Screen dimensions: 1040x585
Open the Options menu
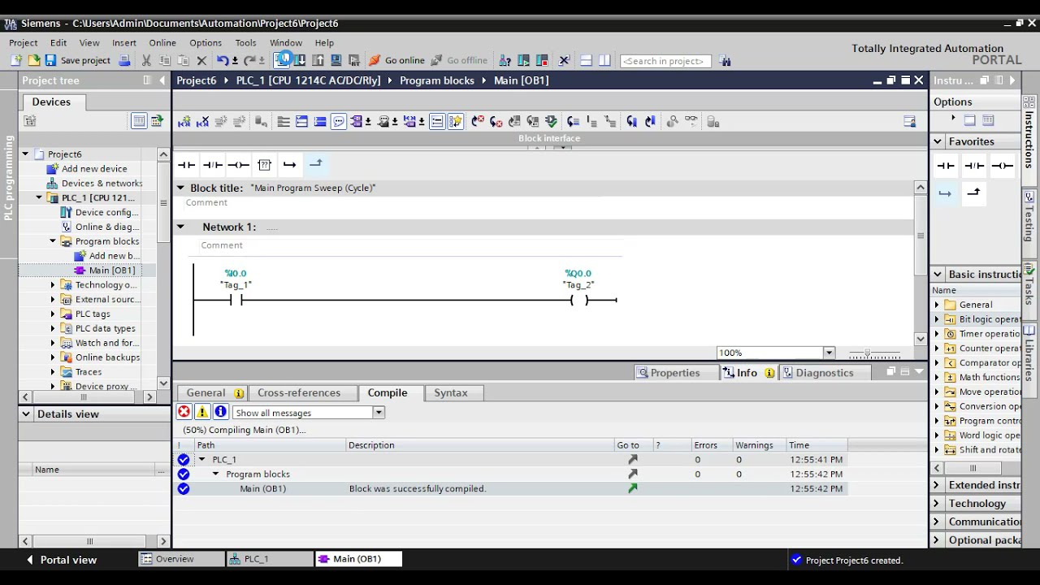[x=206, y=42]
